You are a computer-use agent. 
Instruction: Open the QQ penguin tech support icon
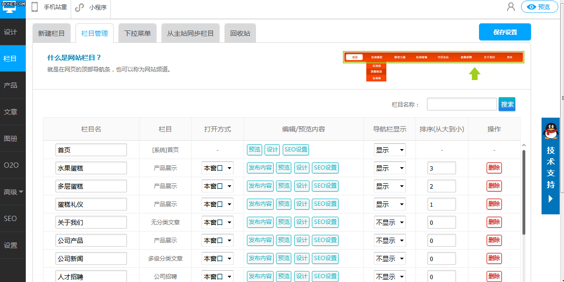tap(551, 131)
